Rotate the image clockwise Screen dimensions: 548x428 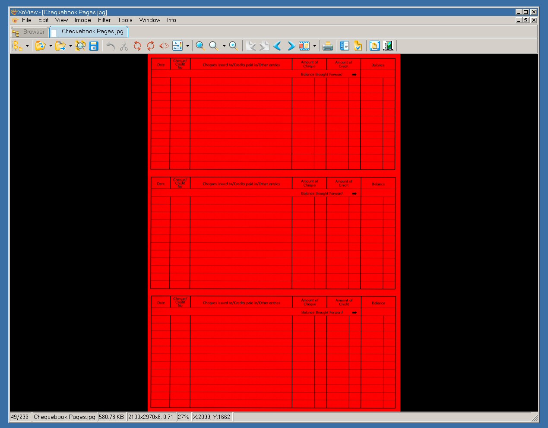[151, 46]
